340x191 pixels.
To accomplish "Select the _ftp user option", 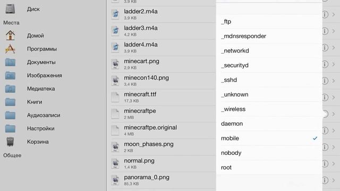I will [x=269, y=22].
